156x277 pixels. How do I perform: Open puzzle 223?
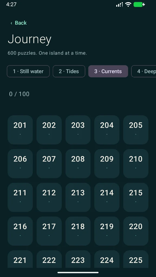[x=78, y=259]
